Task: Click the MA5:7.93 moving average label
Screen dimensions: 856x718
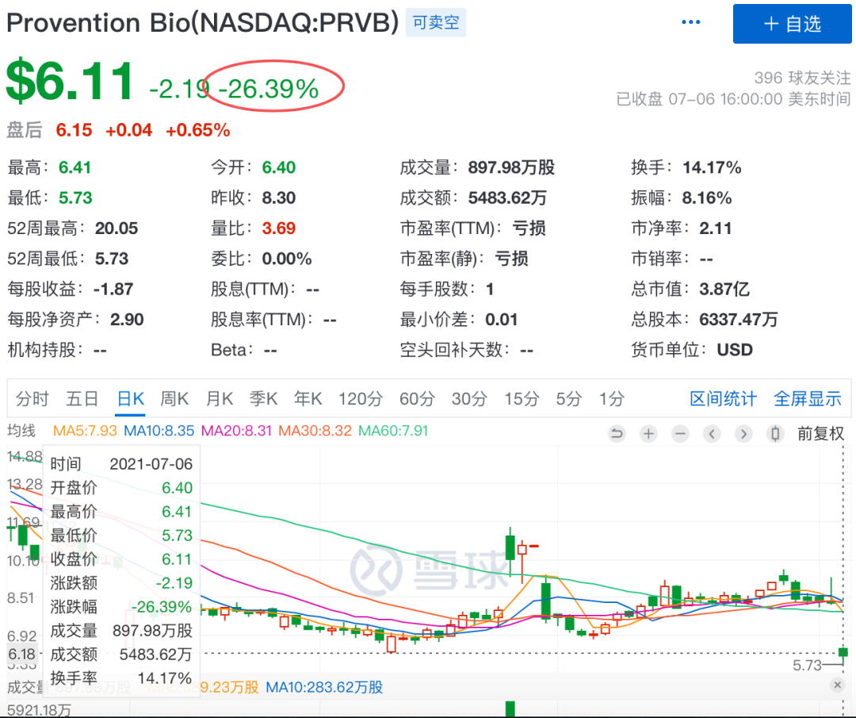Action: [x=85, y=431]
